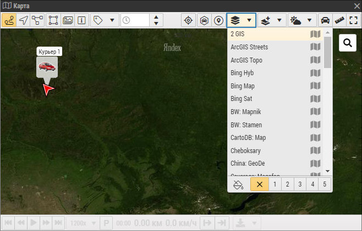Toggle fullscreen map mode
This screenshot has width=362, height=231.
(353, 20)
